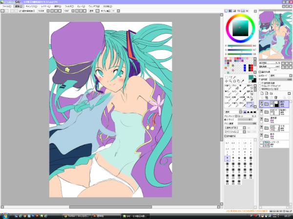Expand the advanced brush settings section

[x=225, y=136]
